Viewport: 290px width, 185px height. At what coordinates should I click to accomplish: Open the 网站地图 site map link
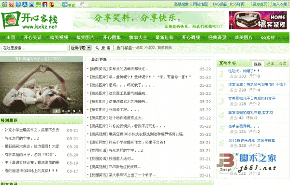(x=201, y=4)
